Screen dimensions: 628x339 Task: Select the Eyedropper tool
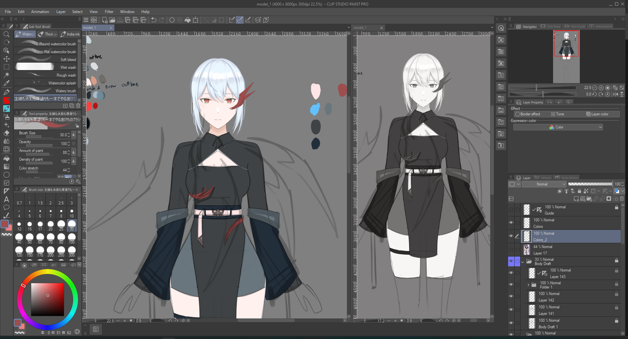6,83
